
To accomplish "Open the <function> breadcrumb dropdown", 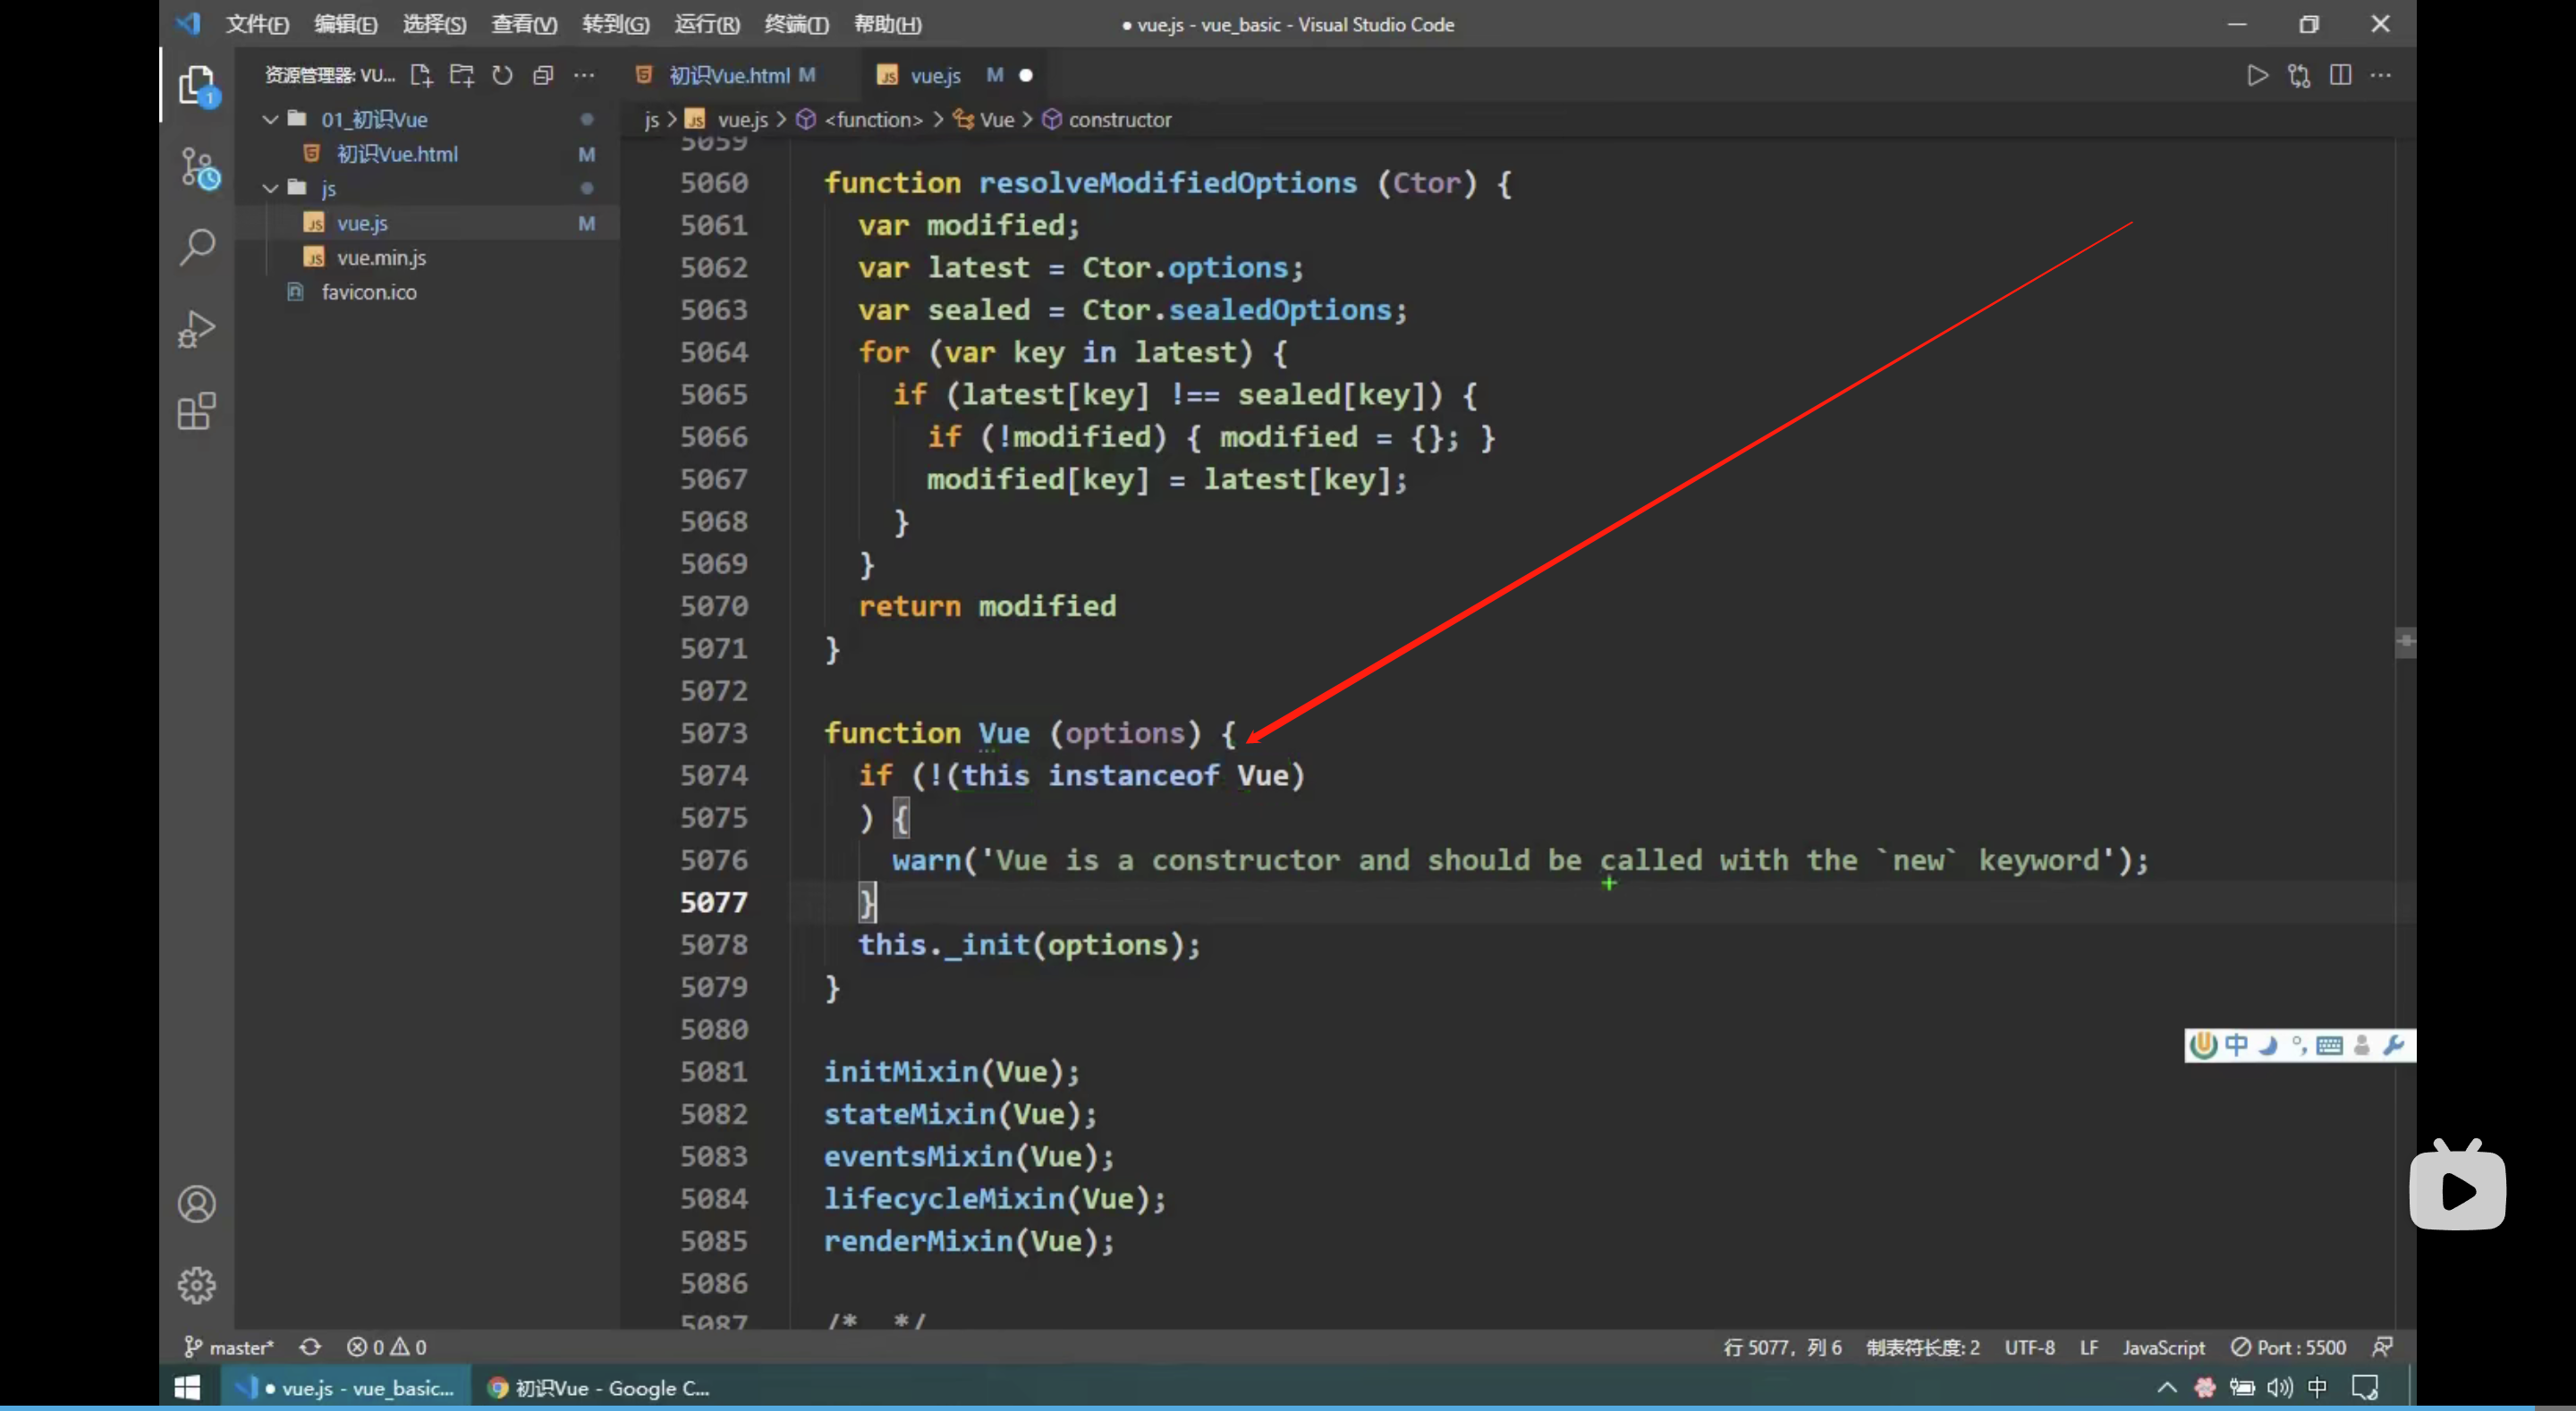I will 872,119.
